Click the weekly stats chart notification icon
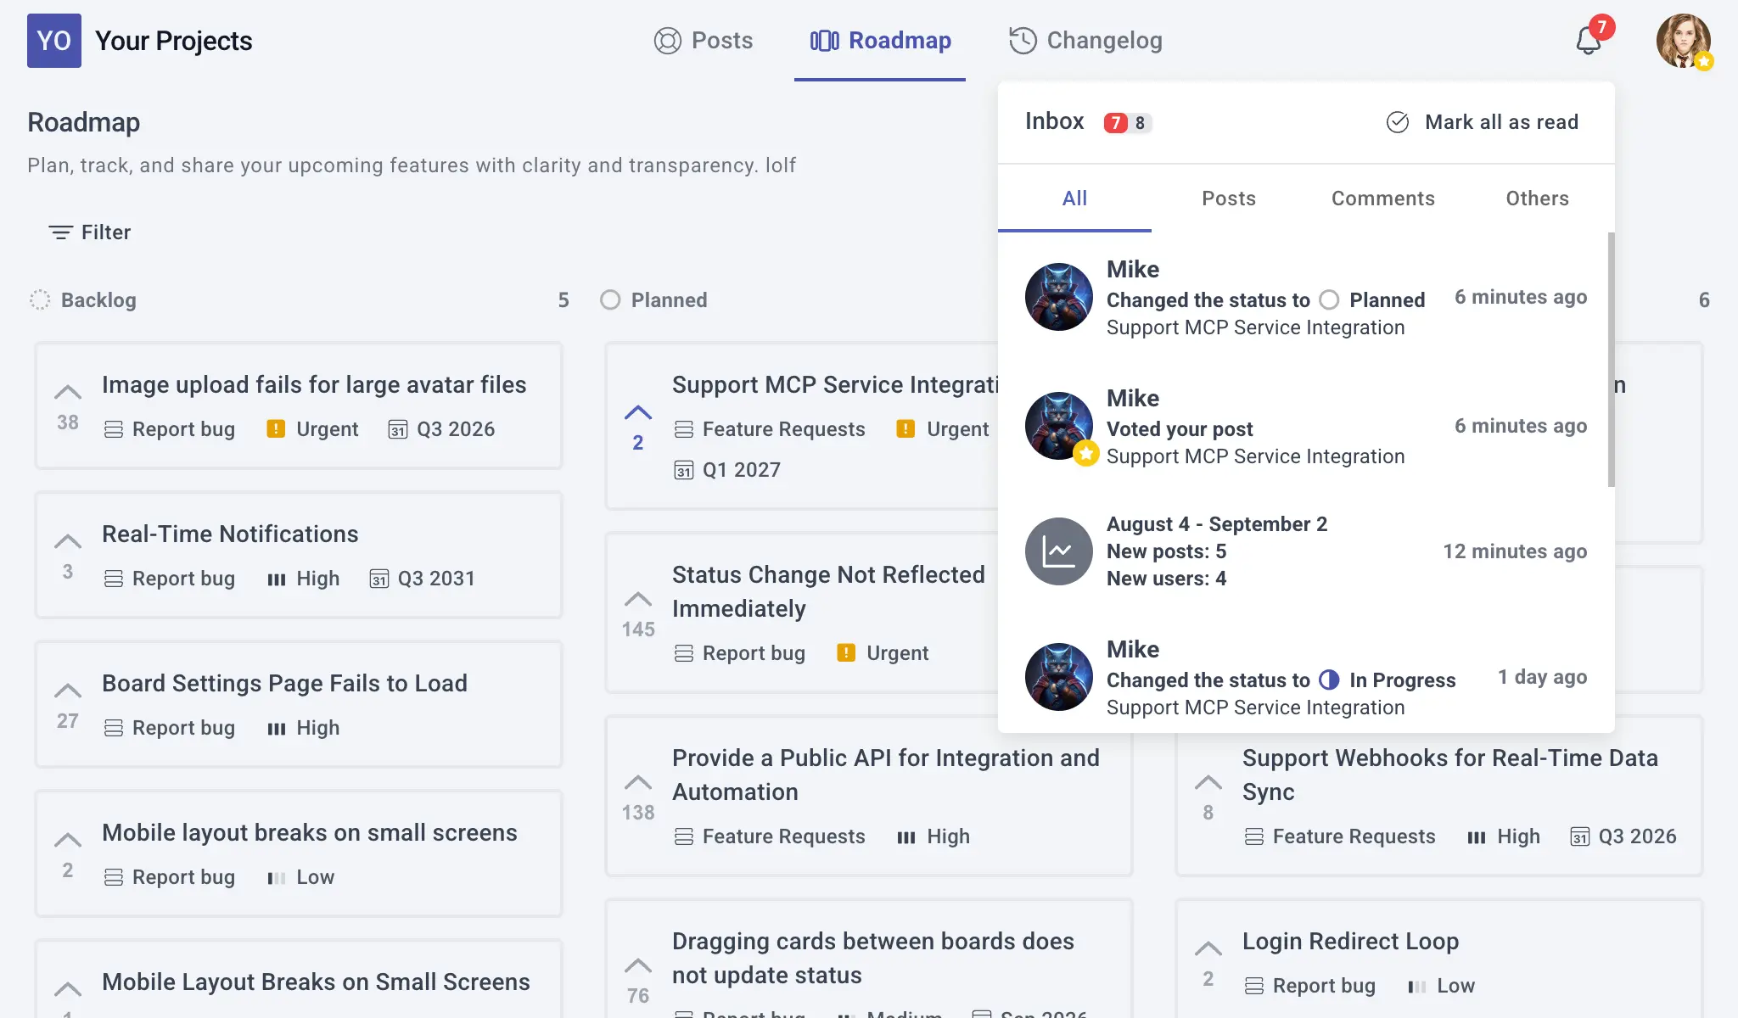The width and height of the screenshot is (1738, 1018). [x=1059, y=551]
